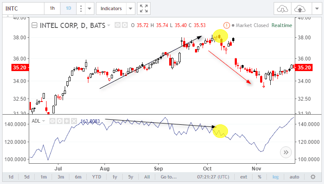This screenshot has height=184, width=324.
Task: Select the 1D interval button
Action: (x=69, y=8)
